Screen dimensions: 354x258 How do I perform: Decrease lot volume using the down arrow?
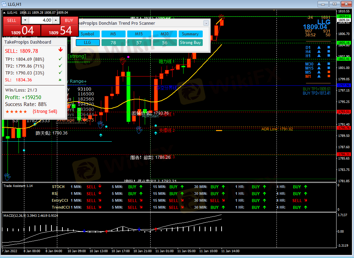(x=25, y=20)
